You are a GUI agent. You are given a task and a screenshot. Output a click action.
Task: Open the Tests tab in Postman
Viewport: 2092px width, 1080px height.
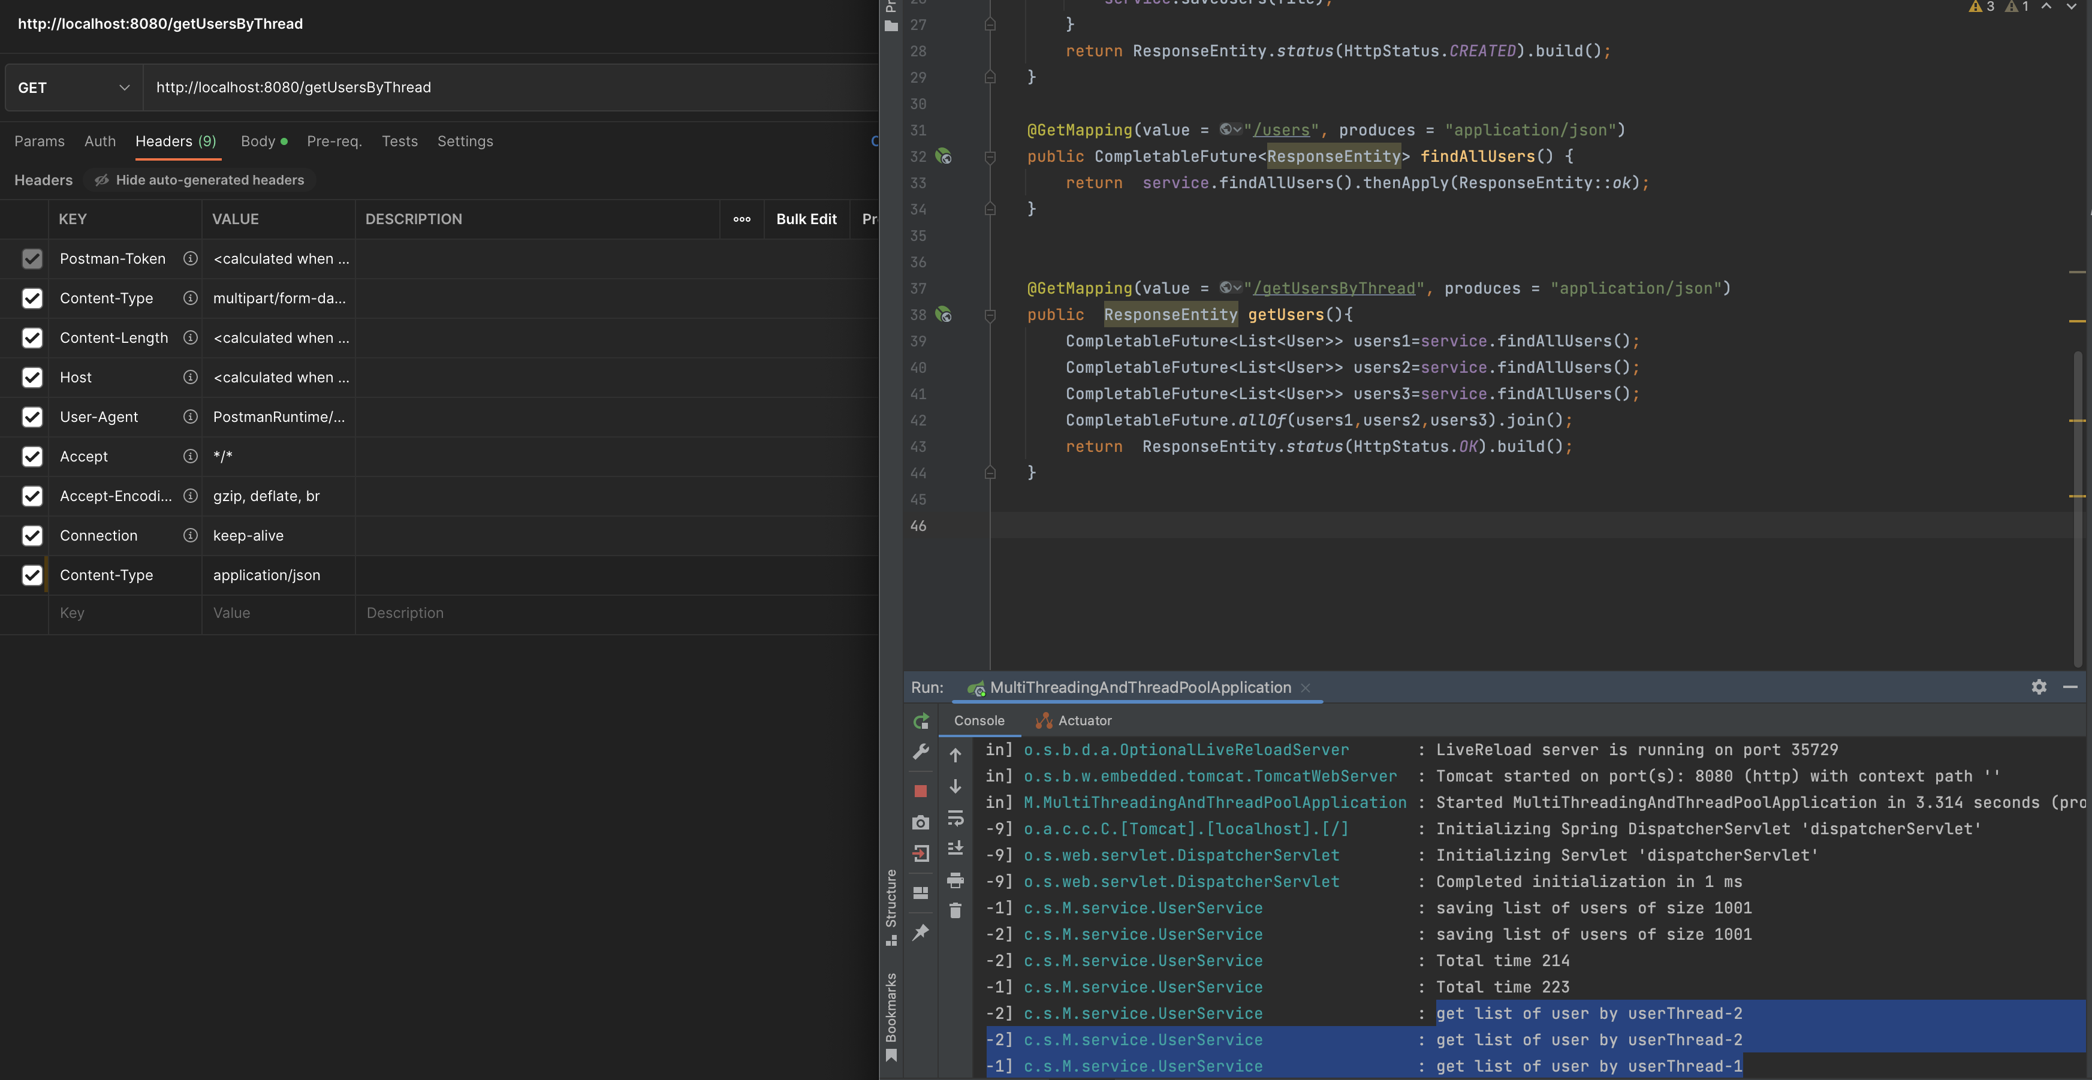(399, 141)
